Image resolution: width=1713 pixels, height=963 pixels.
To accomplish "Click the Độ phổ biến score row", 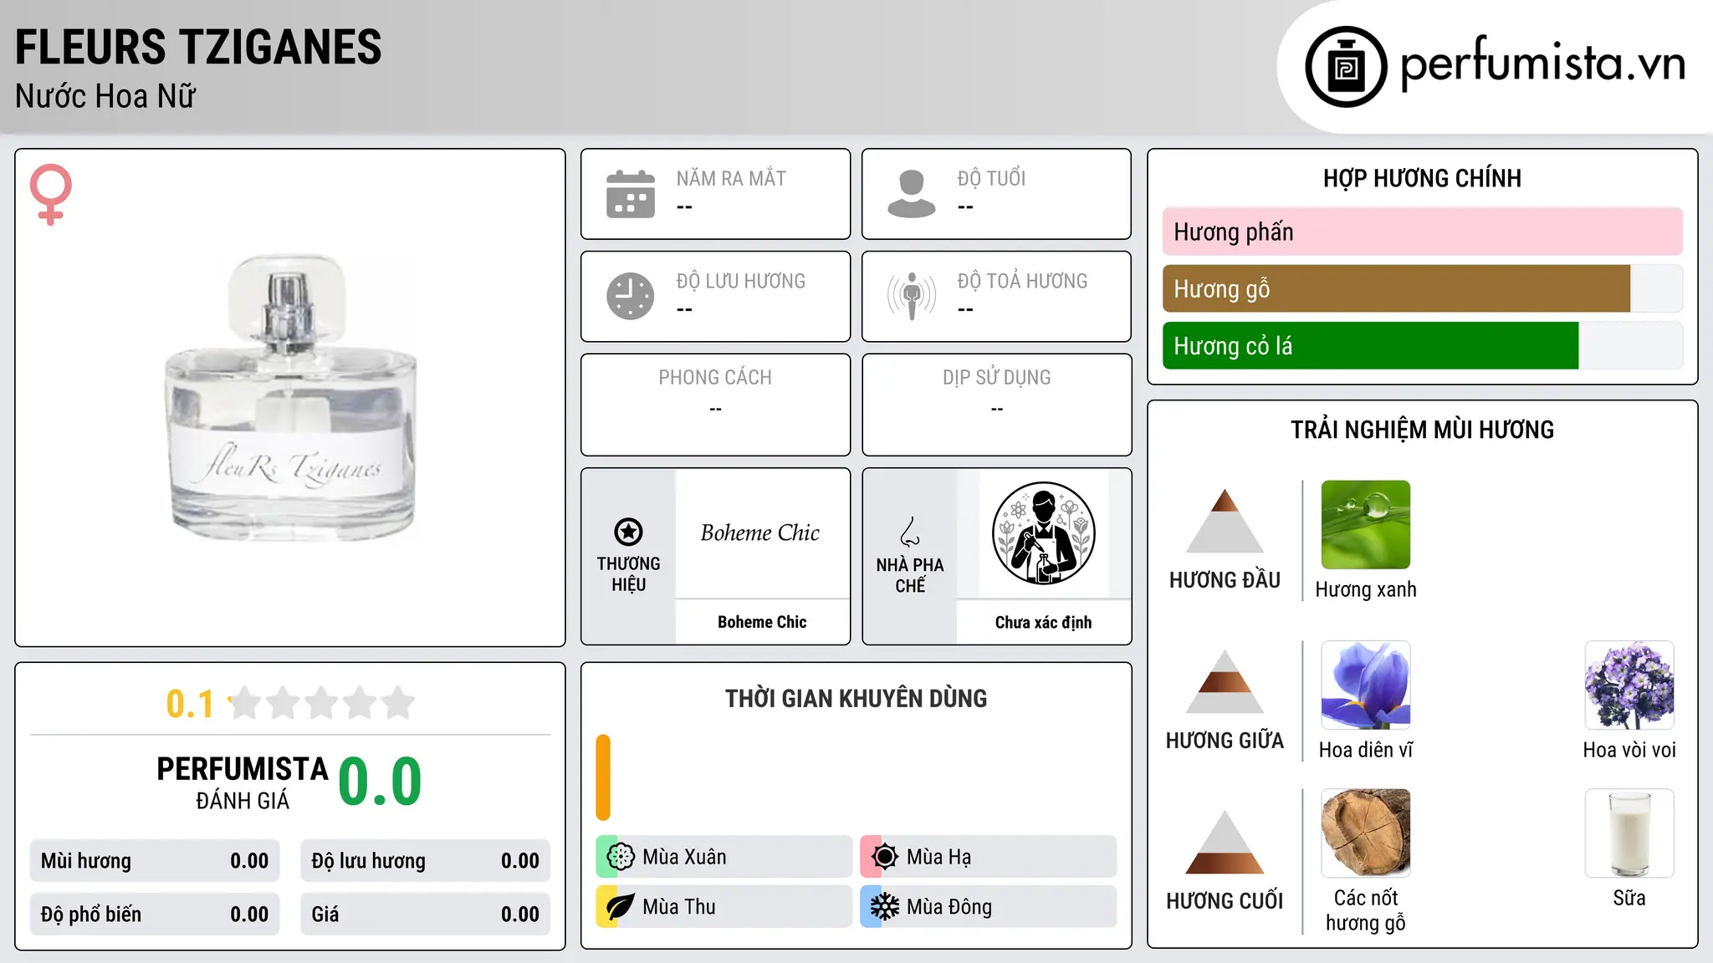I will (155, 915).
